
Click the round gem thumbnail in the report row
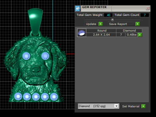pos(82,33)
